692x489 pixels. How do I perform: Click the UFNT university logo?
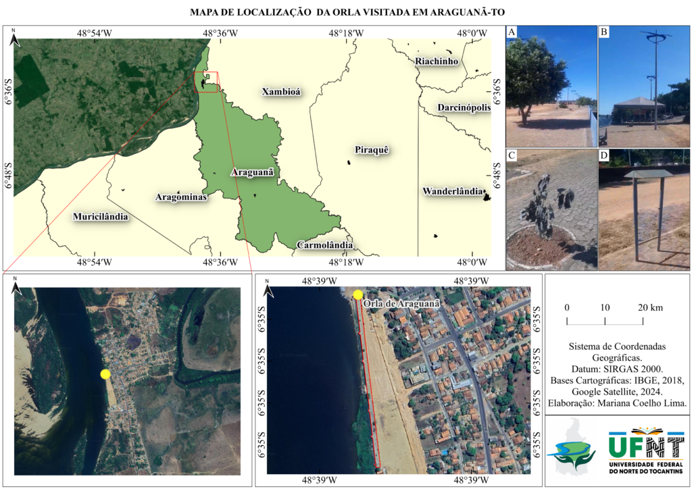(x=646, y=451)
